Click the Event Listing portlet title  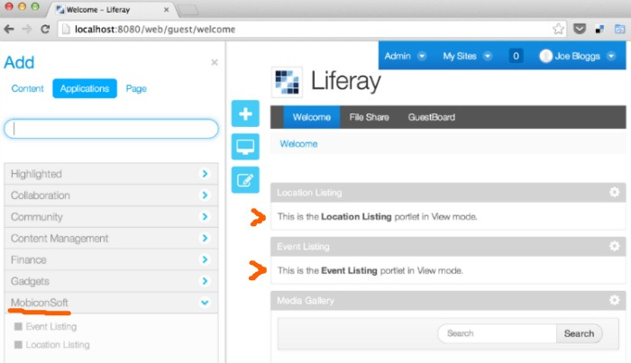[303, 247]
